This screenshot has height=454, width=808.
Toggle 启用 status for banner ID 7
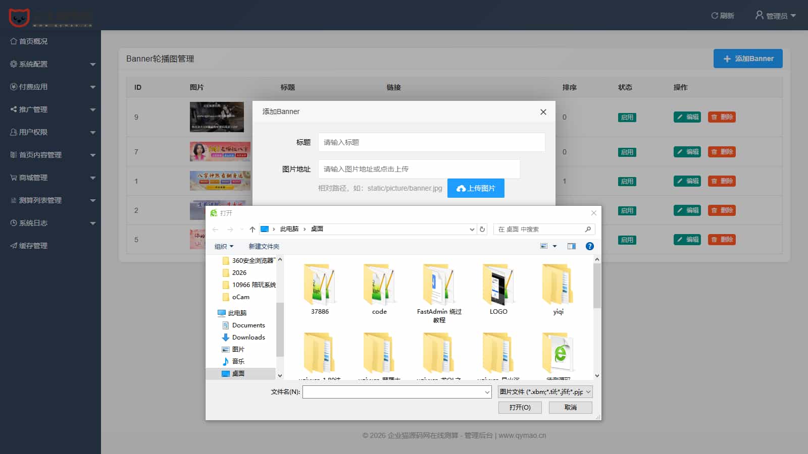coord(627,152)
